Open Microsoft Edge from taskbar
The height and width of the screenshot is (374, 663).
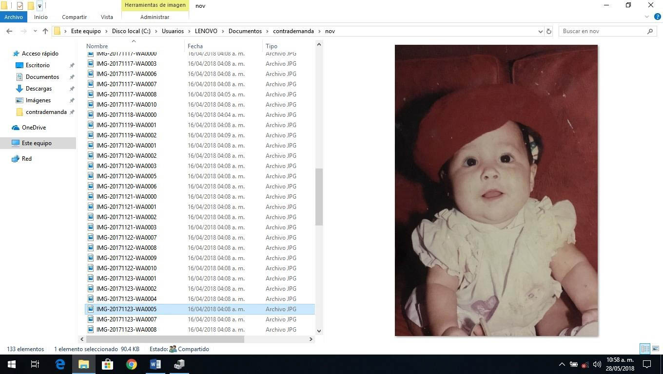pyautogui.click(x=60, y=364)
